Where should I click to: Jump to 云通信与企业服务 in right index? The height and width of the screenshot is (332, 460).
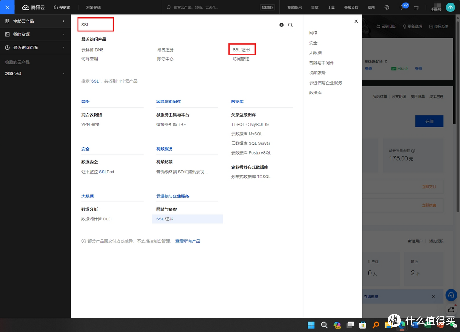(x=326, y=83)
